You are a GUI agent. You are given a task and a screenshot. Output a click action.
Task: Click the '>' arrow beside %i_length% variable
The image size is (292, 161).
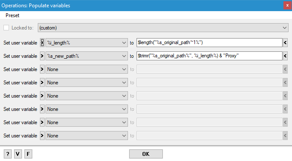pos(42,43)
